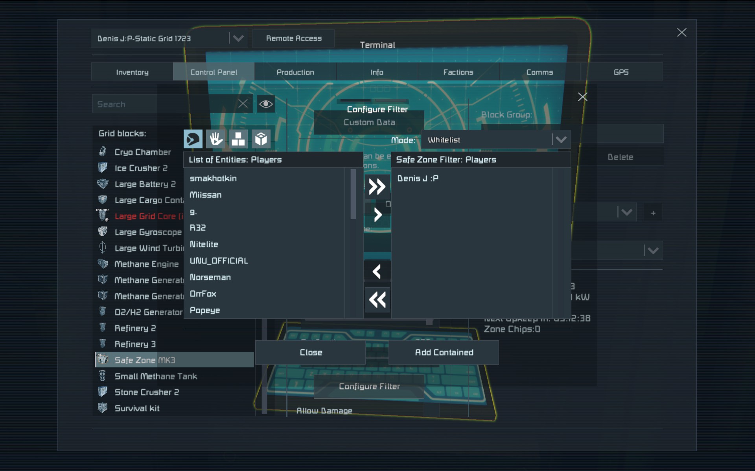Click the single left arrow remove button
The width and height of the screenshot is (755, 471).
[377, 271]
